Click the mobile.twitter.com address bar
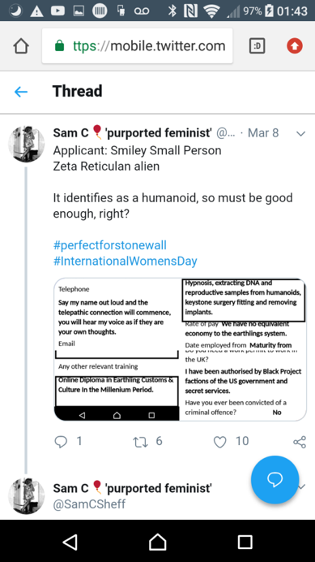Image resolution: width=315 pixels, height=562 pixels. (x=138, y=45)
